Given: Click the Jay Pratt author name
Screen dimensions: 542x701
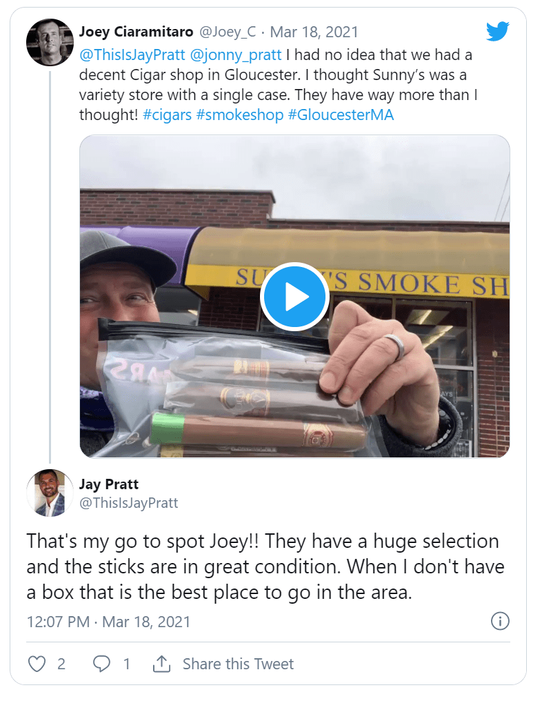Looking at the screenshot, I should (109, 484).
